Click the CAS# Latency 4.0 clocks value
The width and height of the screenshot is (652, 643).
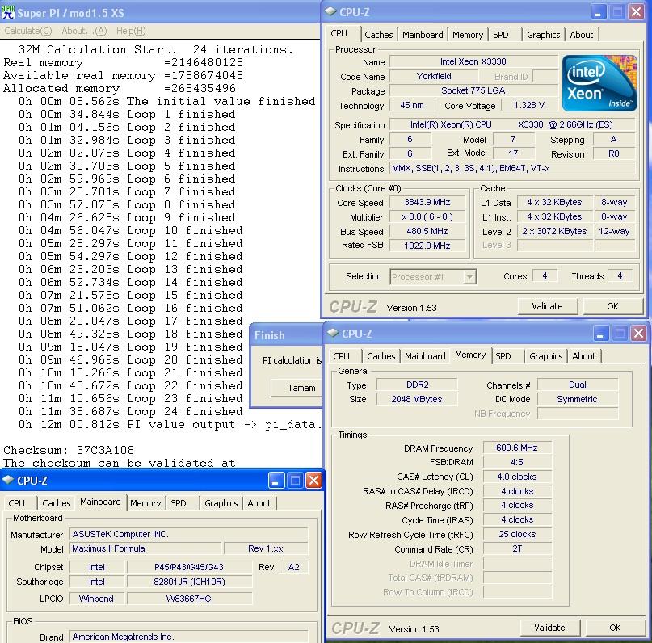[x=517, y=477]
